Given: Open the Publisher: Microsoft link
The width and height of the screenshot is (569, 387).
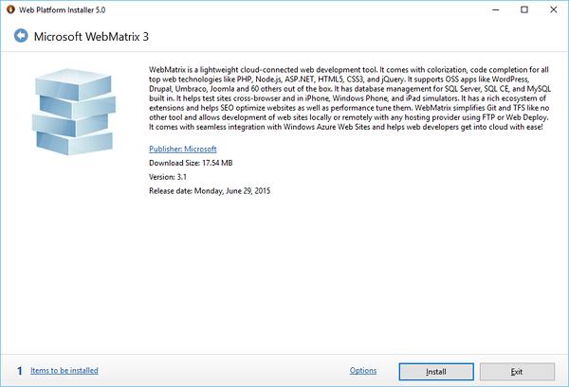Looking at the screenshot, I should pyautogui.click(x=182, y=149).
